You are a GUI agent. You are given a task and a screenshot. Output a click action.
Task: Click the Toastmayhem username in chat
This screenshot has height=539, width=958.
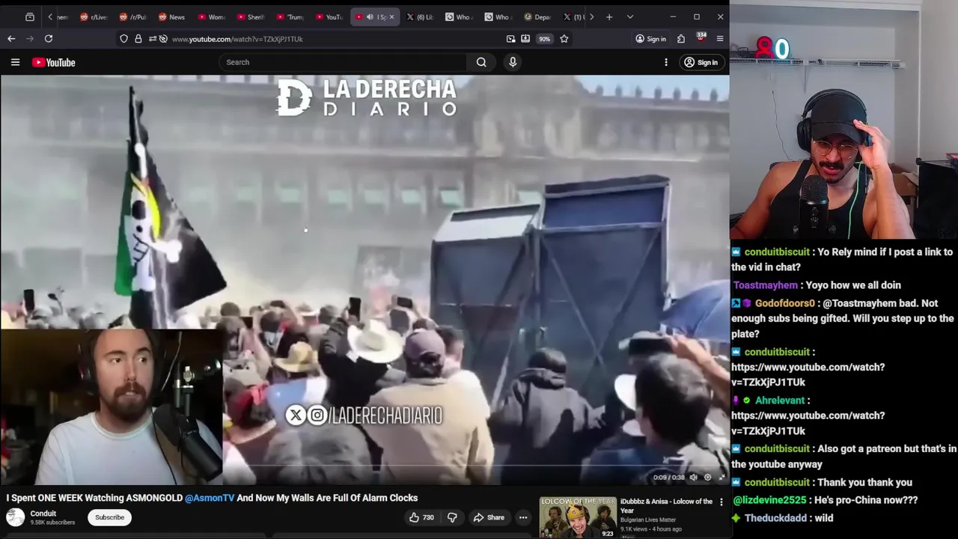[765, 285]
